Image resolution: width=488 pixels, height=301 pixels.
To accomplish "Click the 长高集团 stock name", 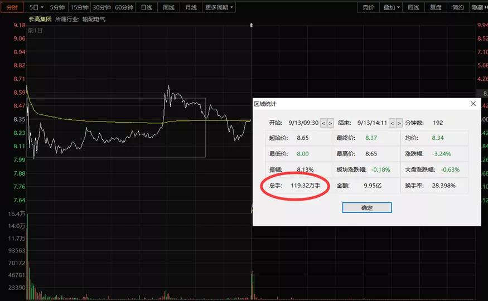I will [40, 19].
